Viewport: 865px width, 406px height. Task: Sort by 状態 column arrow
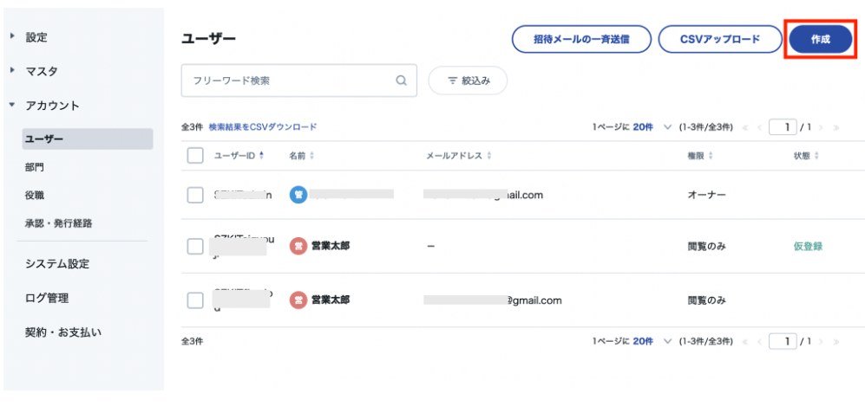click(x=816, y=156)
